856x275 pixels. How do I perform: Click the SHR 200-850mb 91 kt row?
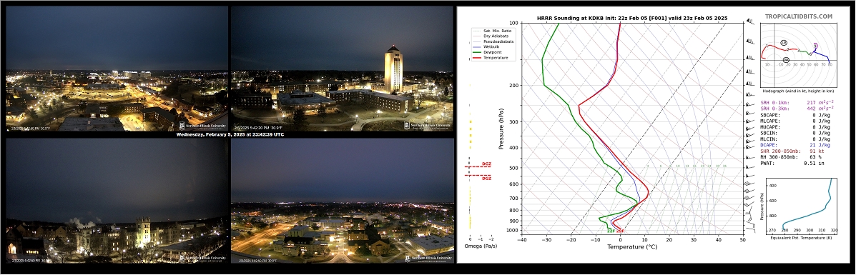coord(792,151)
